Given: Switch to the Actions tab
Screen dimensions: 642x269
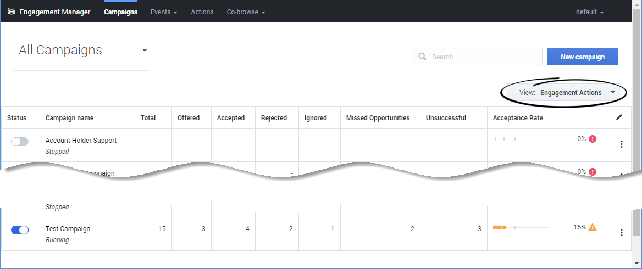Looking at the screenshot, I should [x=202, y=12].
